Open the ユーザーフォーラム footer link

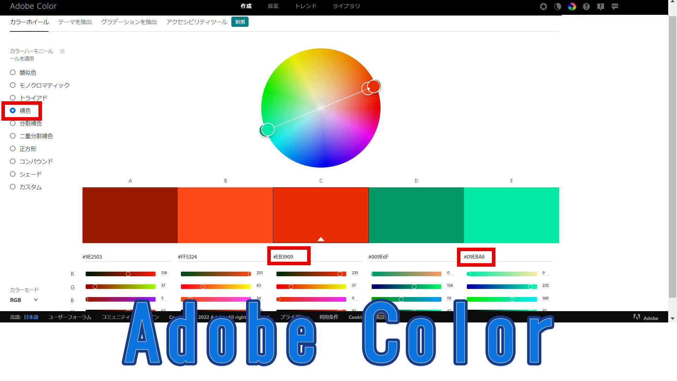(70, 317)
